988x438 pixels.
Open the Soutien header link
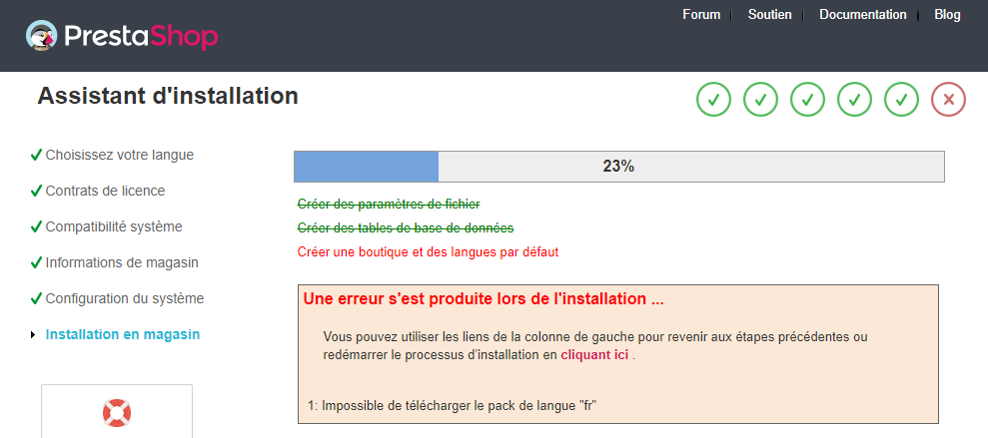point(770,15)
